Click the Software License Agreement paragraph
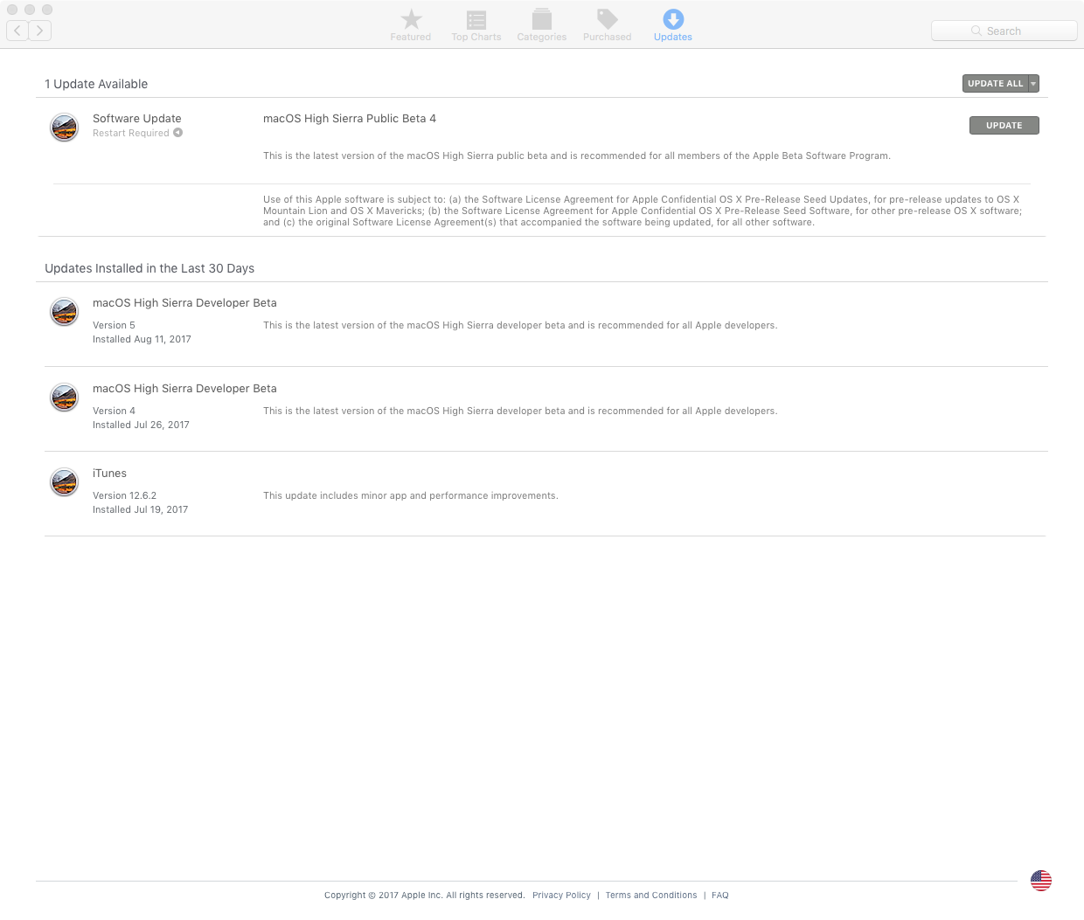Viewport: 1084px width, 920px height. tap(643, 211)
